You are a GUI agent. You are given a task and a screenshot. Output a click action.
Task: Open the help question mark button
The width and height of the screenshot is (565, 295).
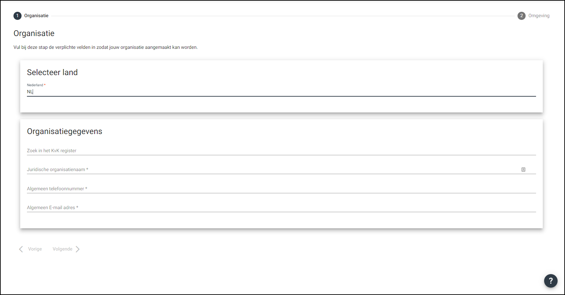tap(551, 281)
